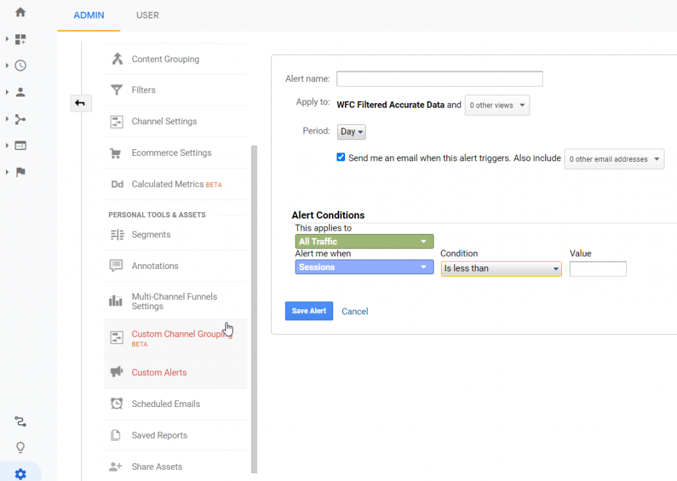Expand the Behavior section arrow
677x481 pixels.
pyautogui.click(x=7, y=145)
